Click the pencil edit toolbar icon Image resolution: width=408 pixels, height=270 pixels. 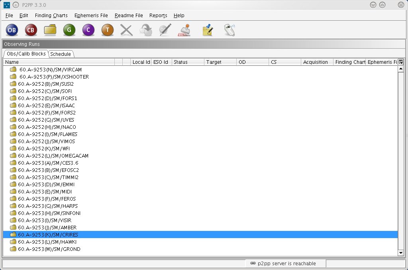(x=165, y=30)
